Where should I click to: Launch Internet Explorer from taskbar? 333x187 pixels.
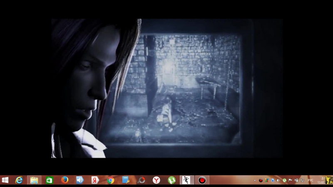pos(19,180)
